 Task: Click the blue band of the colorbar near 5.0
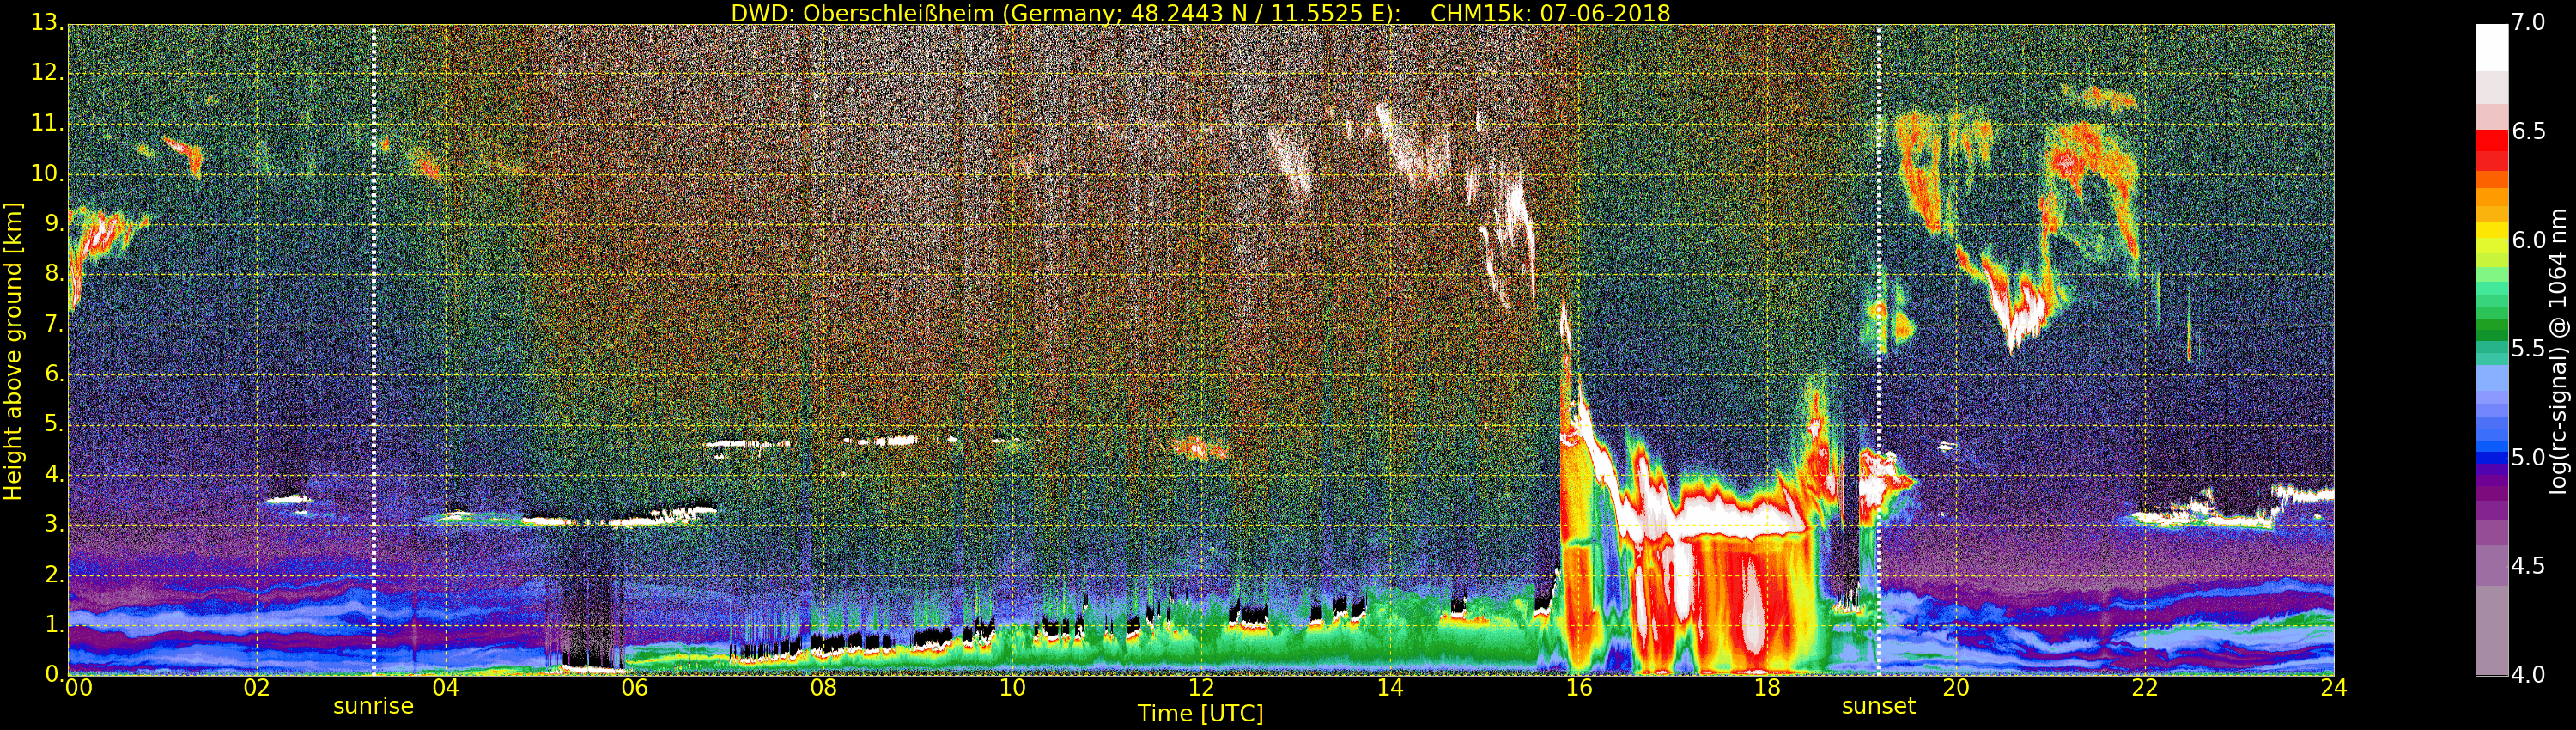click(2491, 458)
